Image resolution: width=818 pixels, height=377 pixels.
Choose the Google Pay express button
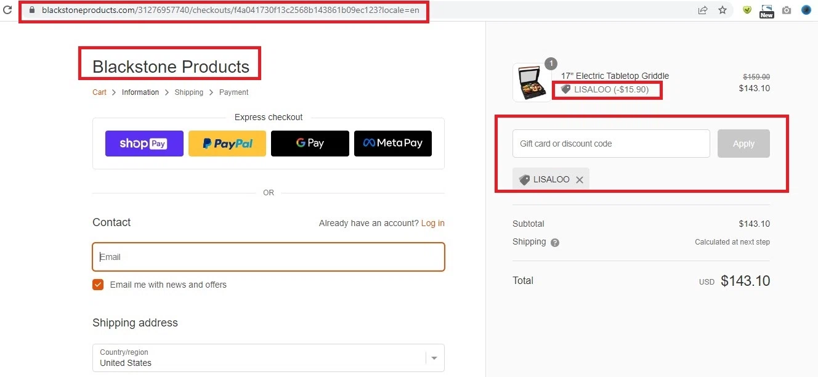coord(310,144)
